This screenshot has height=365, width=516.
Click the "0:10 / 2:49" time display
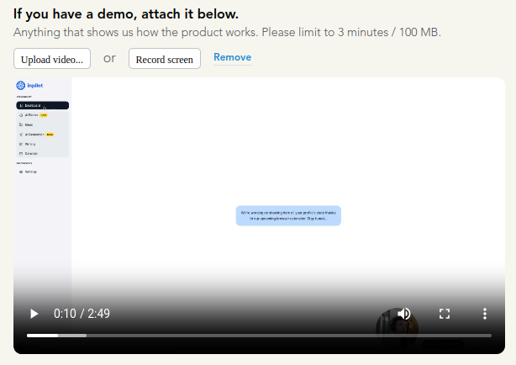click(82, 314)
